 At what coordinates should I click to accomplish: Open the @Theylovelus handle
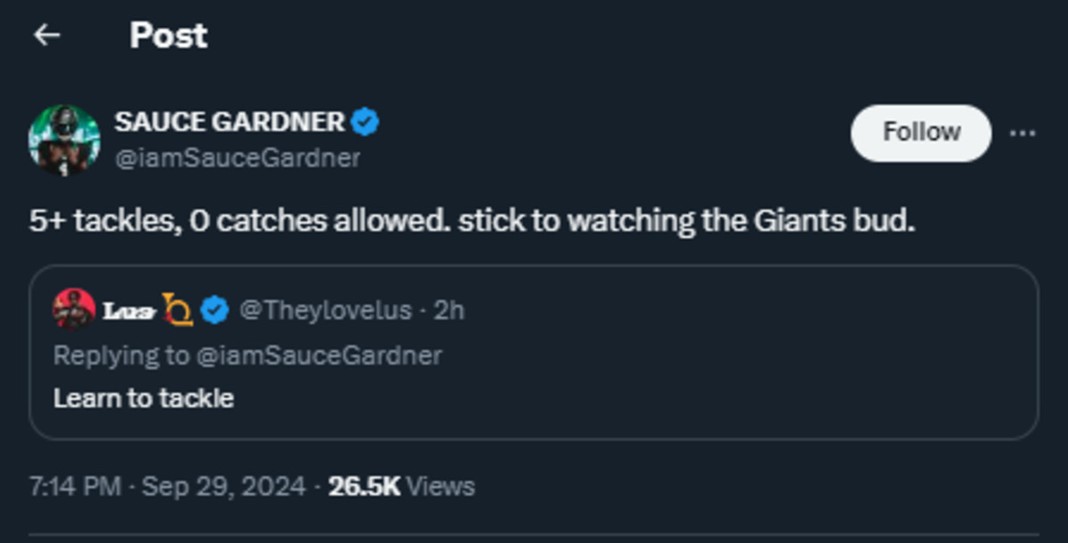326,310
